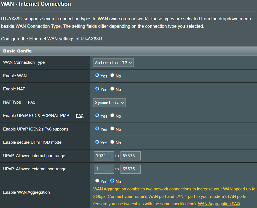Image resolution: width=257 pixels, height=208 pixels.
Task: Enable WAN Aggregation with Yes
Action: coord(97,181)
